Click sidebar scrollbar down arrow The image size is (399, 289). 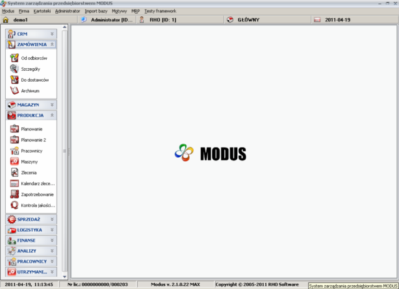(x=64, y=277)
